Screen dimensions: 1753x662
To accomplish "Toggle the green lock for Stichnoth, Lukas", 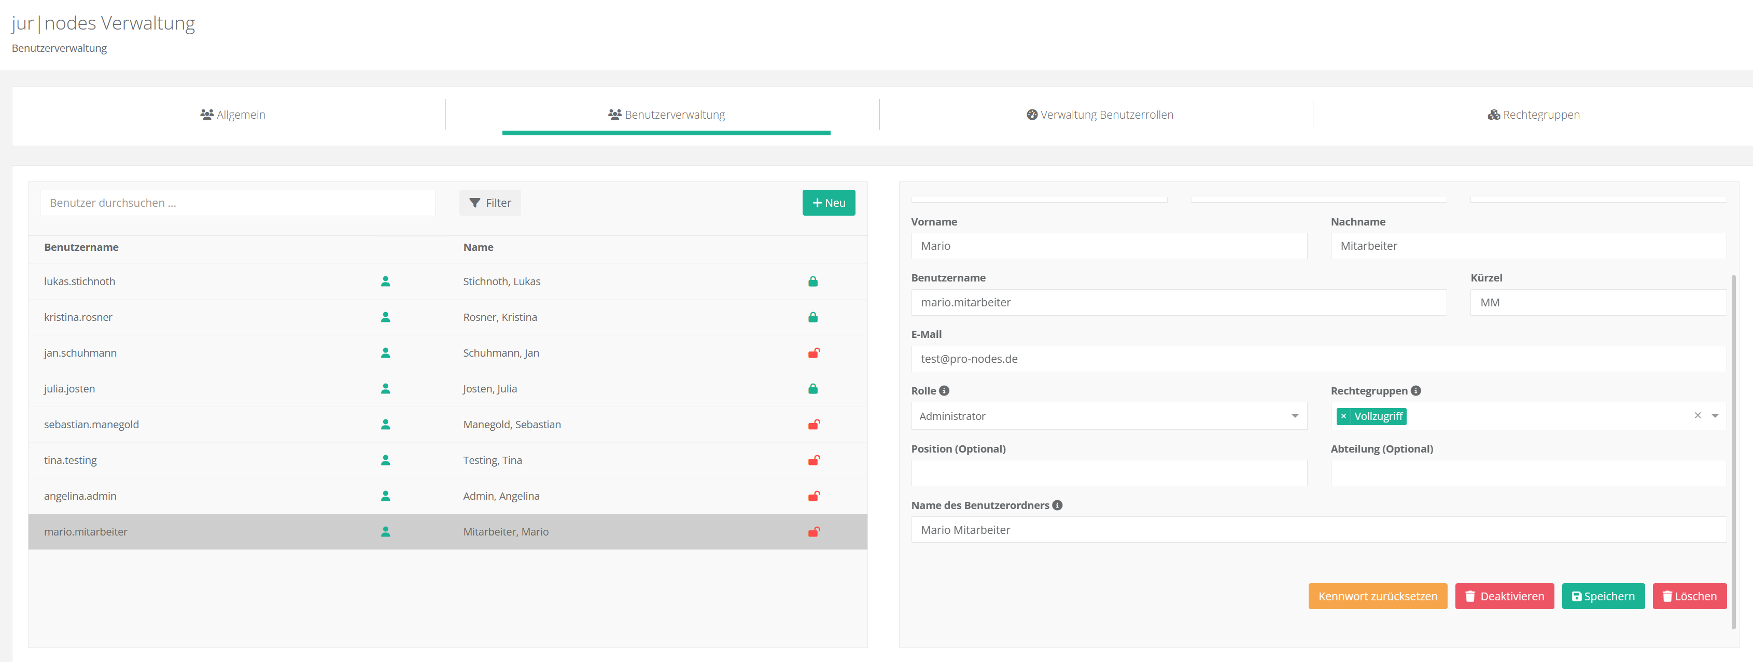I will (x=812, y=281).
